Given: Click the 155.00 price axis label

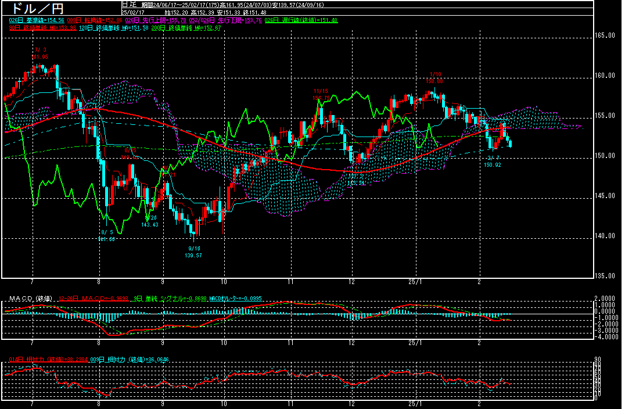Looking at the screenshot, I should point(605,116).
